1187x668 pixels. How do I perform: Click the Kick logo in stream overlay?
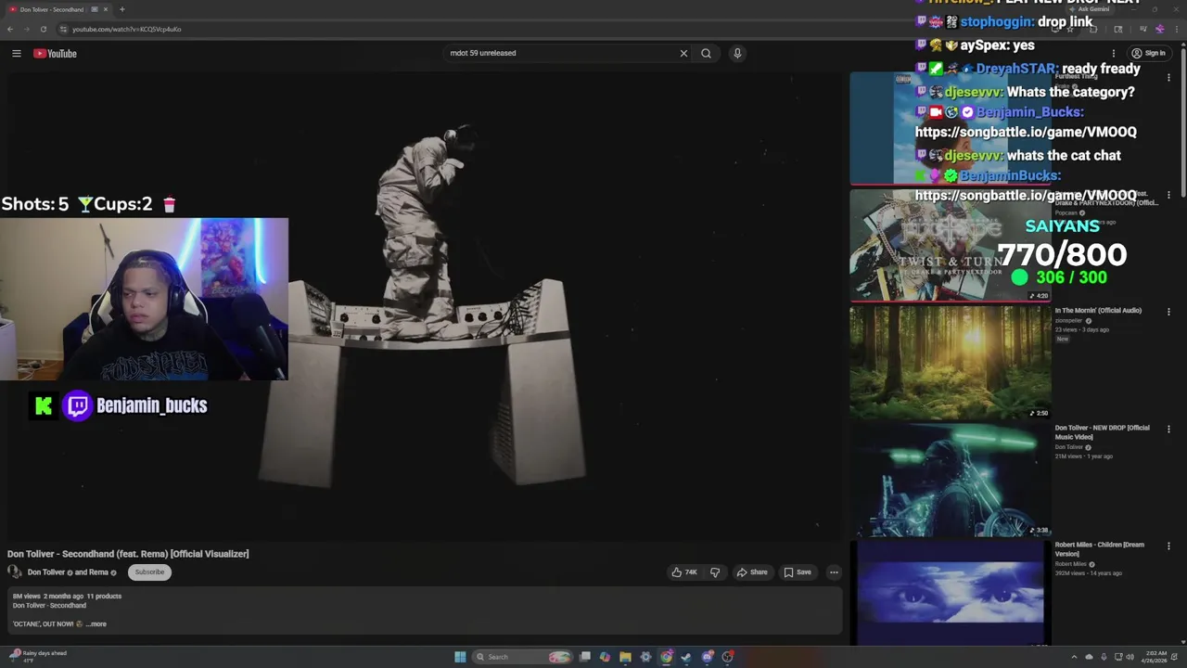point(43,405)
